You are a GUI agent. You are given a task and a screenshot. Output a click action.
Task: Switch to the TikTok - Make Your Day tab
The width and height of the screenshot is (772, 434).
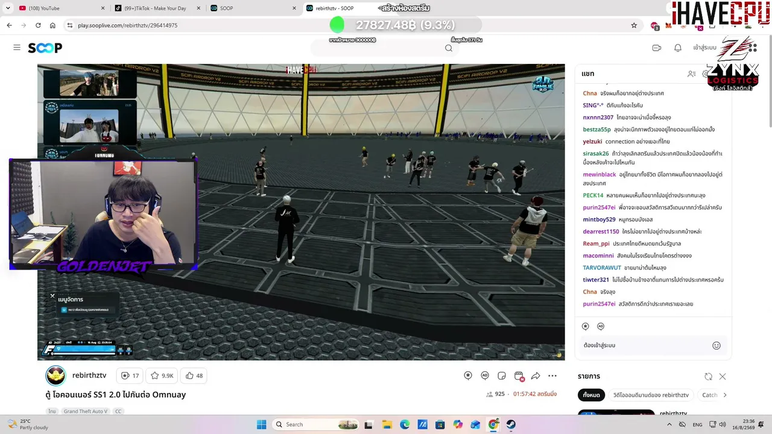(x=157, y=8)
